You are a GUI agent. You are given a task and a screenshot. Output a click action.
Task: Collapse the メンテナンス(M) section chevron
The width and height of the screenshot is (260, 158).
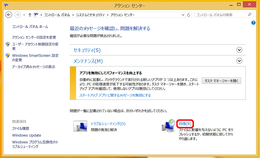point(239,61)
